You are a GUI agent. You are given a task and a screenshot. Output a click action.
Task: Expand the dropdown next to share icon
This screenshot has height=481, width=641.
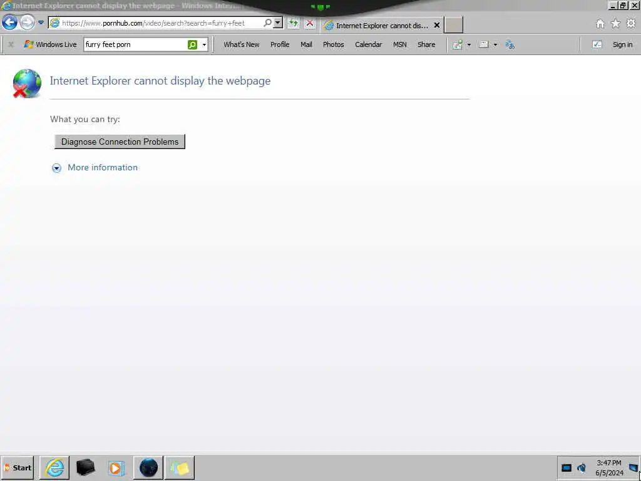(x=469, y=44)
